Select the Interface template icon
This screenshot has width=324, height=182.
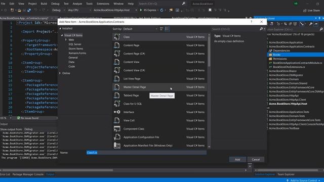[117, 112]
